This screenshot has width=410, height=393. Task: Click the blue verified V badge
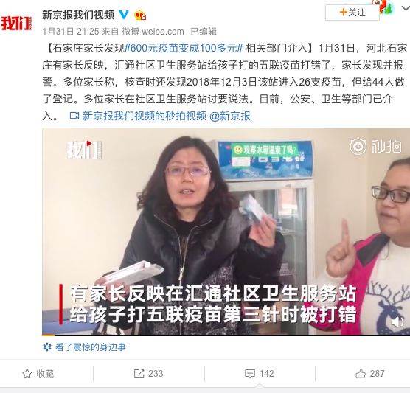pyautogui.click(x=124, y=15)
